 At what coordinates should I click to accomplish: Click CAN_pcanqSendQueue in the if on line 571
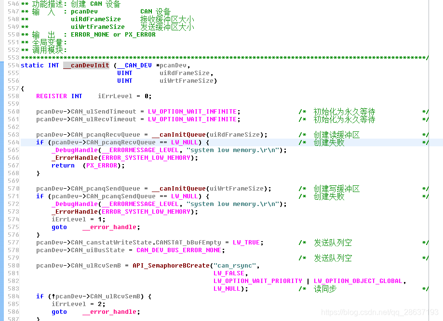(x=121, y=196)
